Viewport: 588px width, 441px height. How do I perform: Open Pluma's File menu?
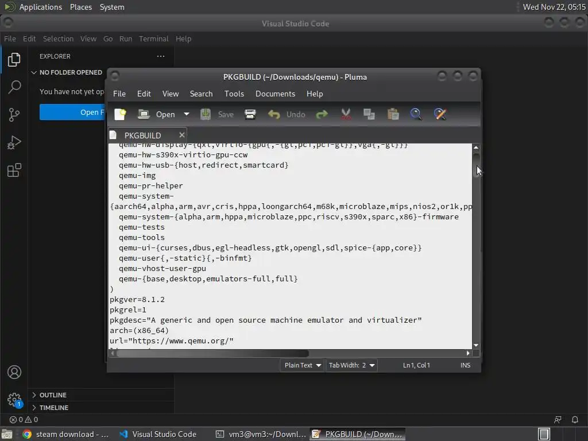[x=119, y=94]
